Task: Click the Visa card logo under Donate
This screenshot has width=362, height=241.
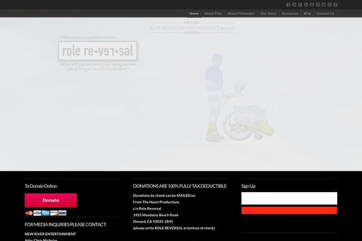Action: click(x=37, y=213)
